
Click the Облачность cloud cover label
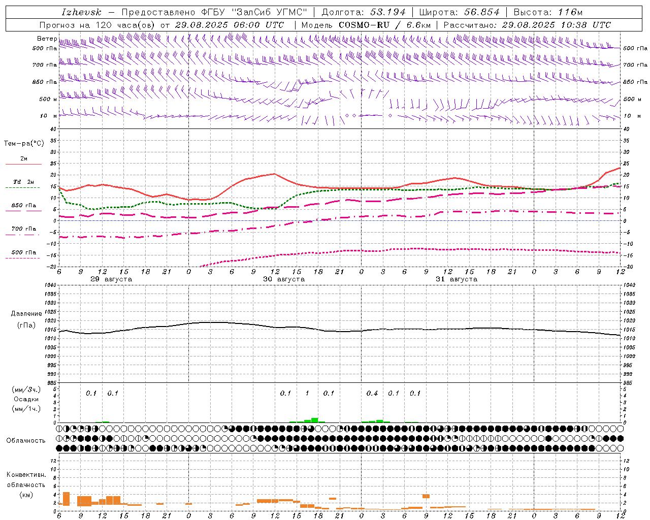(x=26, y=440)
